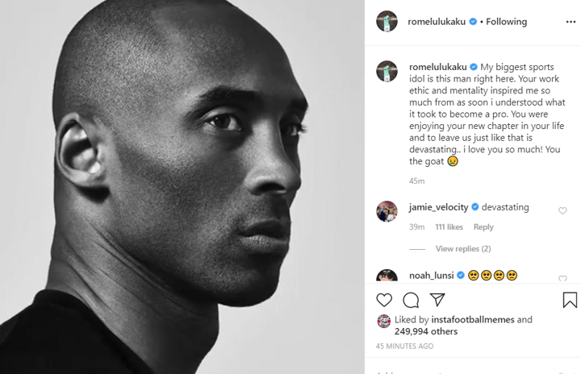The width and height of the screenshot is (581, 374).
Task: Open the three-dot more options menu
Action: tap(571, 23)
